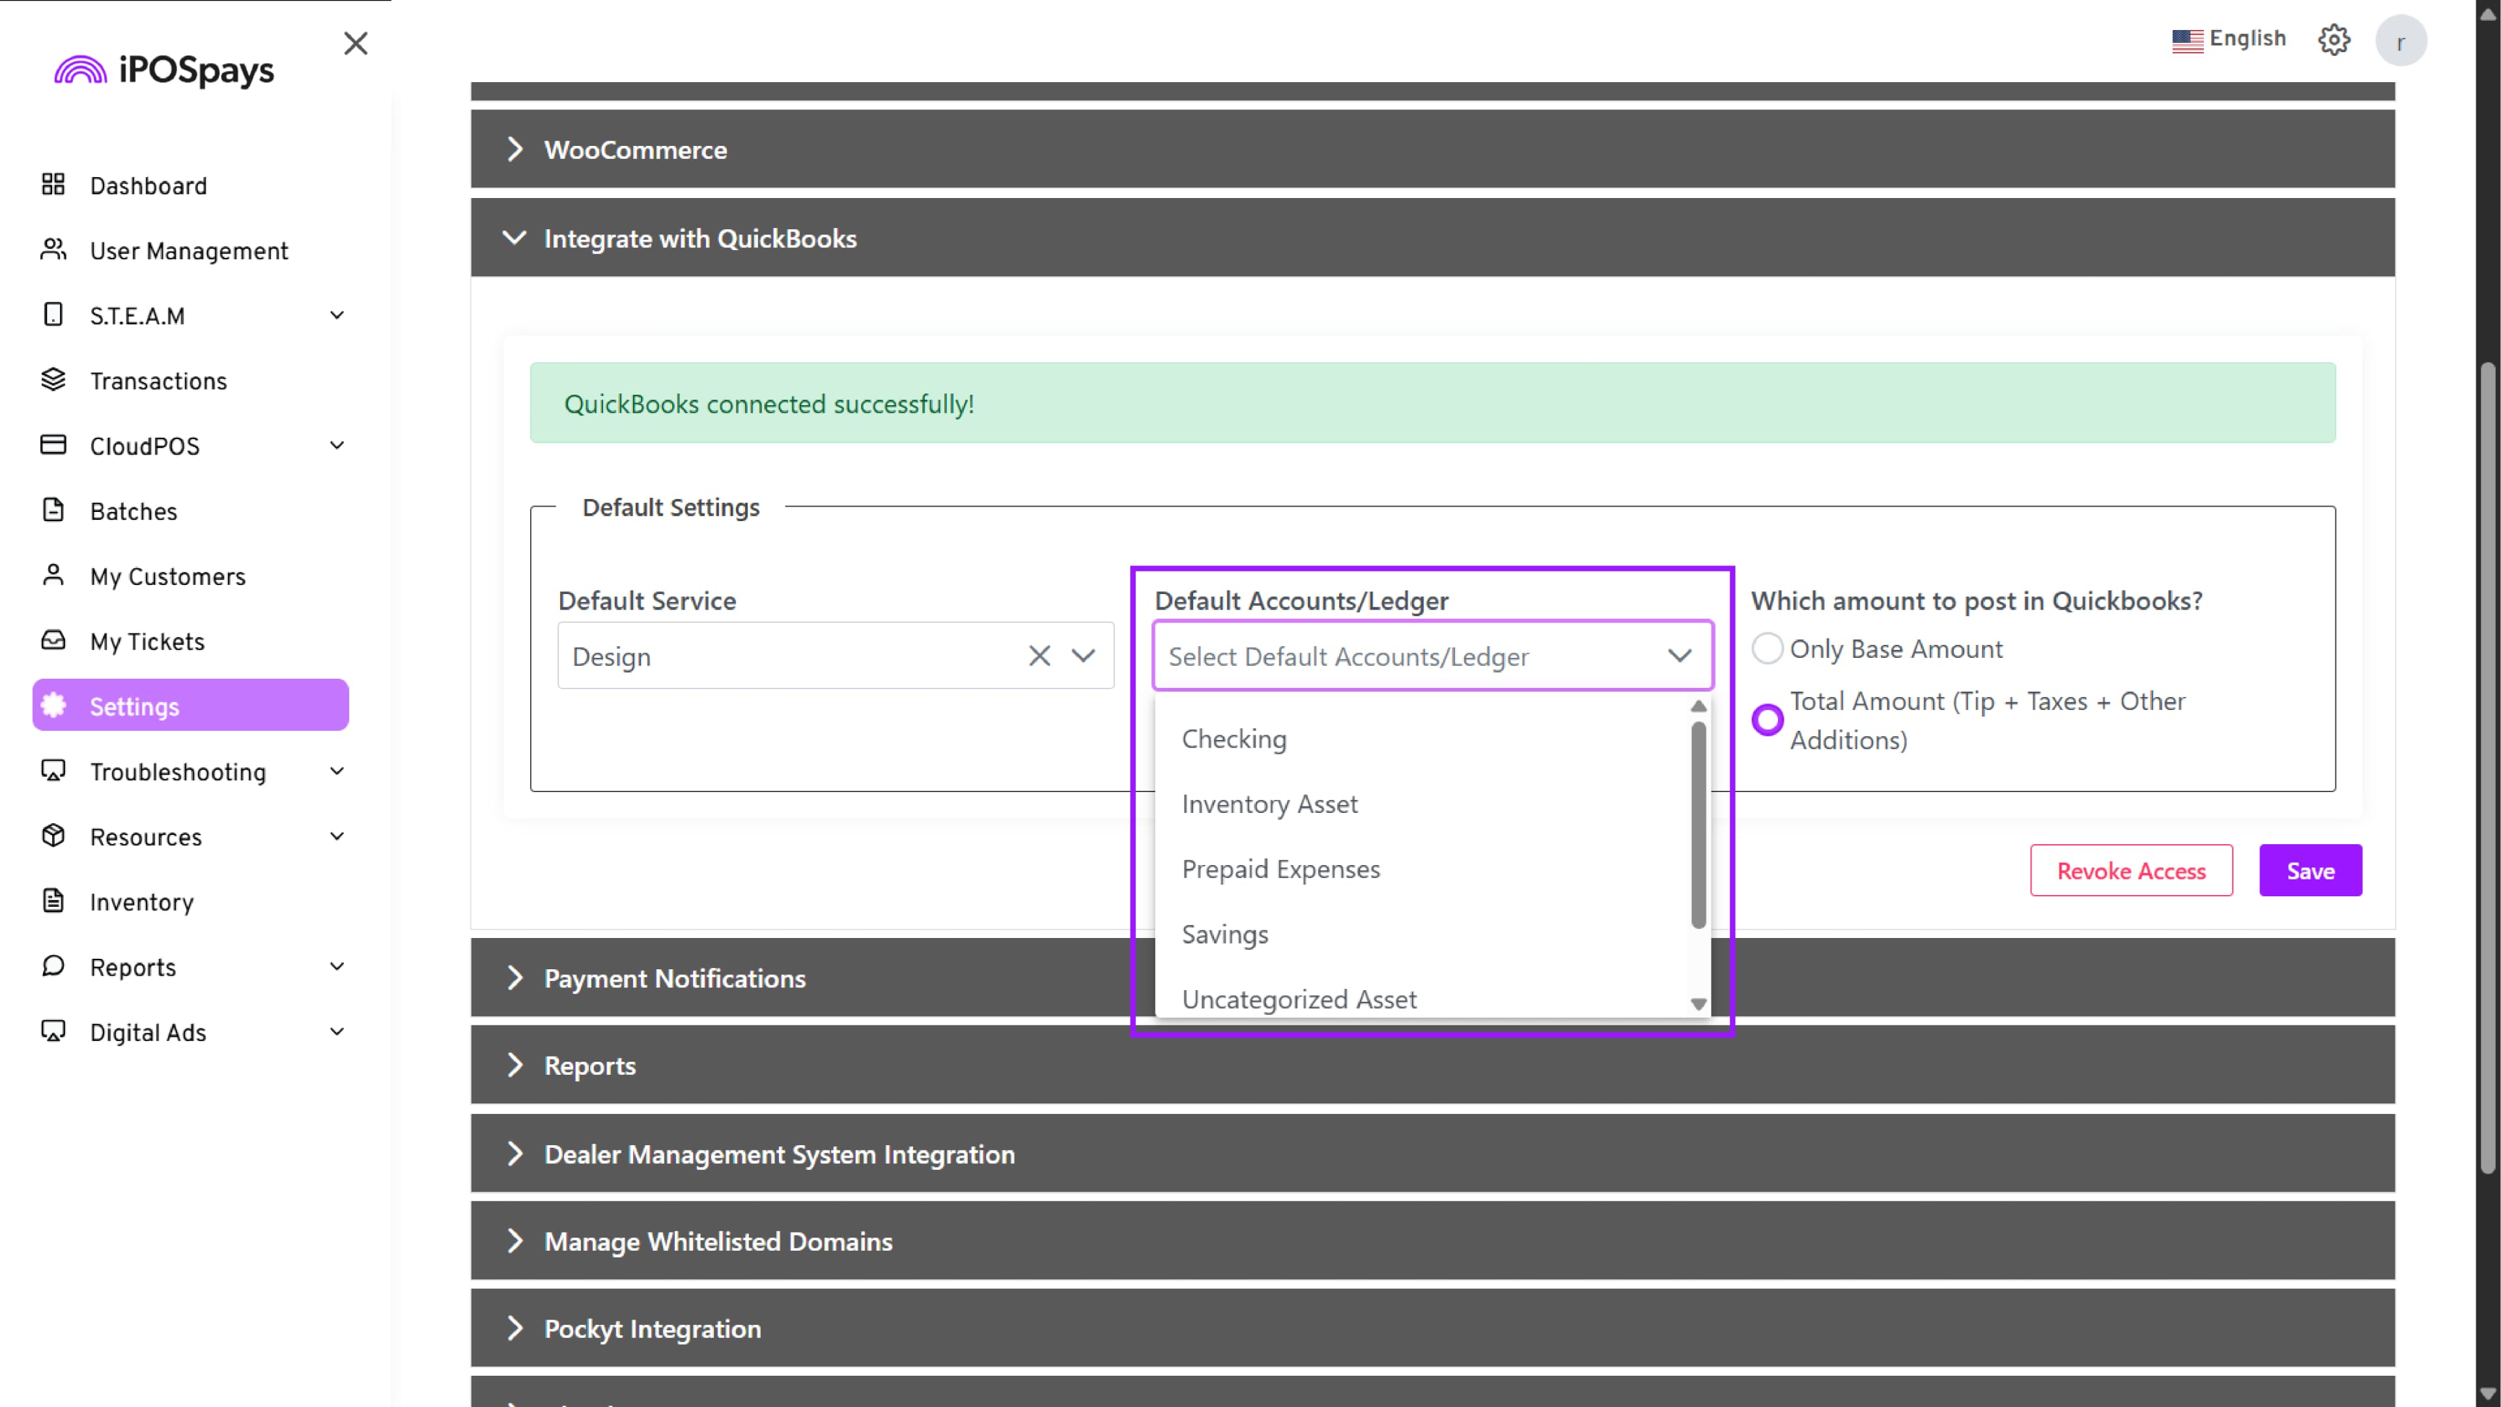Clear the Design selection with the X icon
This screenshot has height=1407, width=2501.
1039,657
